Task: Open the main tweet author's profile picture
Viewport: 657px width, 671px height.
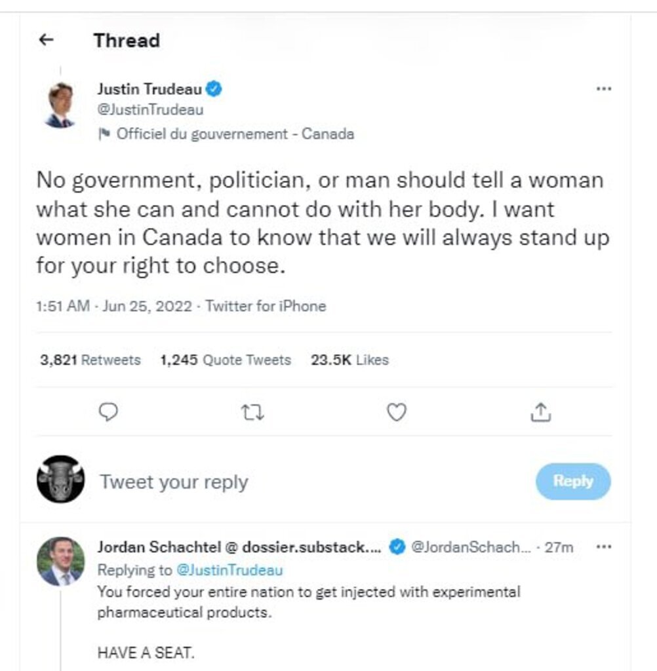Action: [60, 105]
